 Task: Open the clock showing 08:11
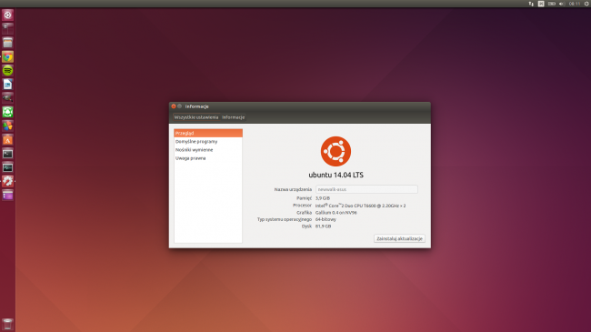tap(575, 4)
